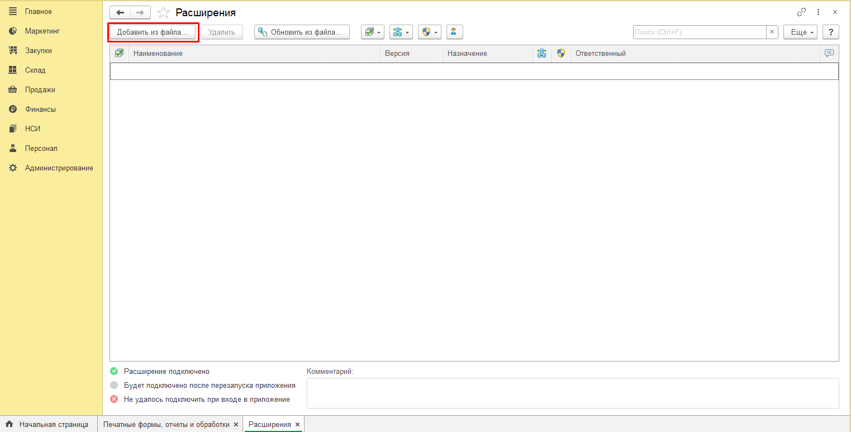Image resolution: width=851 pixels, height=432 pixels.
Task: Click the forward navigation arrow
Action: [x=140, y=13]
